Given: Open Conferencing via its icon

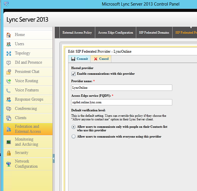Looking at the screenshot, I should click(9, 109).
